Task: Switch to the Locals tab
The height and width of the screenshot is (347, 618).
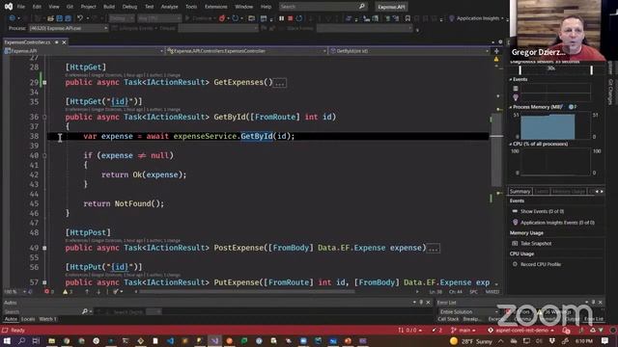Action: [28, 319]
